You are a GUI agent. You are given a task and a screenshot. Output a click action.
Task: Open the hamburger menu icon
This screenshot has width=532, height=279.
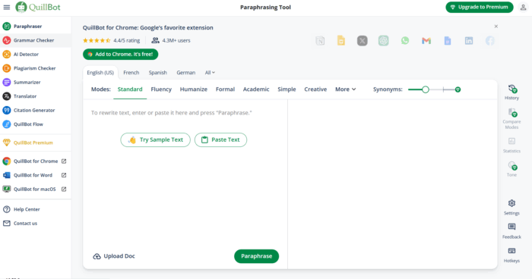coord(6,7)
